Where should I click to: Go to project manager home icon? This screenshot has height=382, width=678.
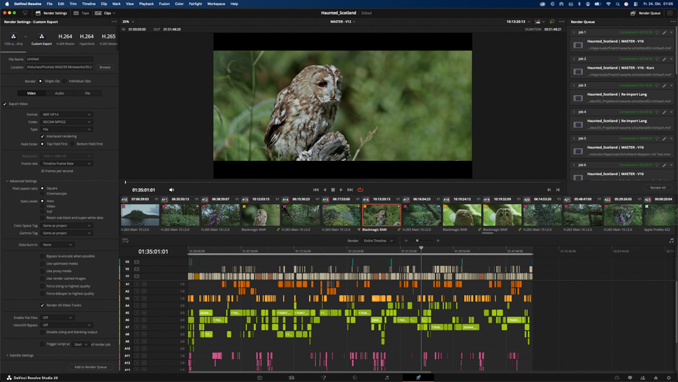coord(656,378)
